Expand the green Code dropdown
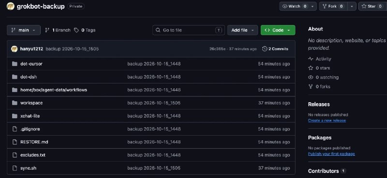The height and width of the screenshot is (178, 387). (x=278, y=30)
